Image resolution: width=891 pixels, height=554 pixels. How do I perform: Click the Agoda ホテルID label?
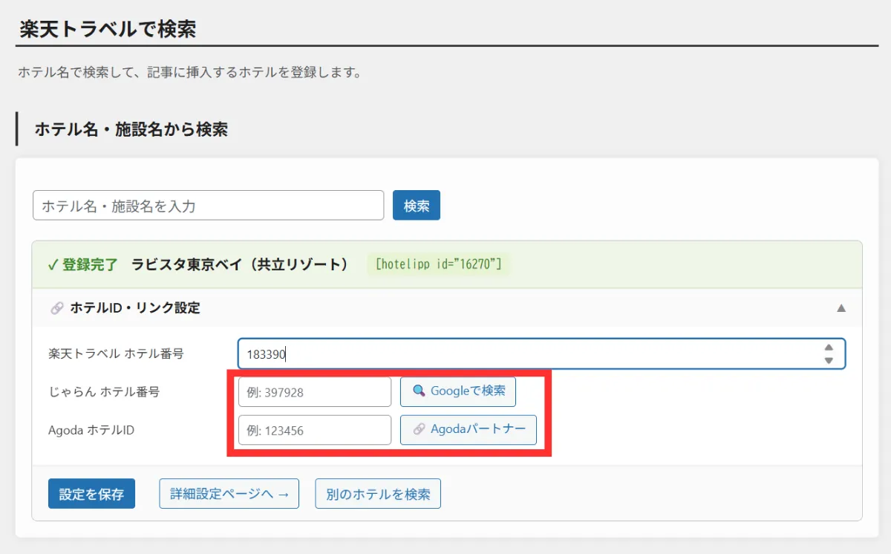coord(91,430)
